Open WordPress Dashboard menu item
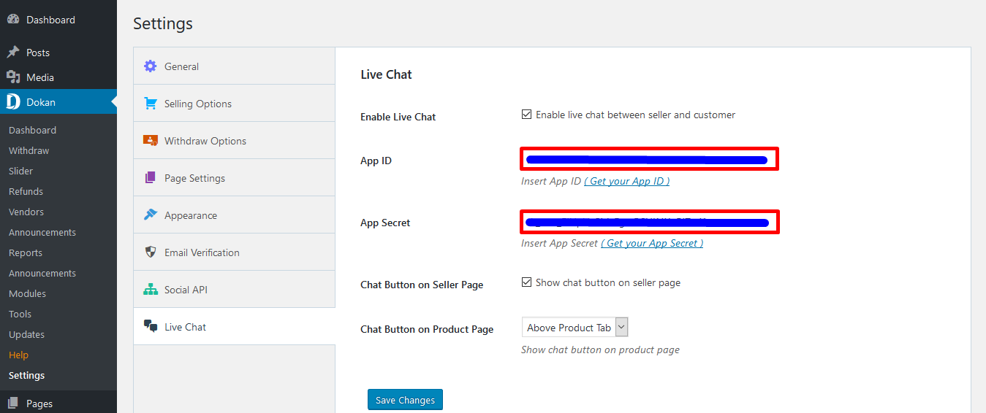The height and width of the screenshot is (413, 986). click(58, 20)
